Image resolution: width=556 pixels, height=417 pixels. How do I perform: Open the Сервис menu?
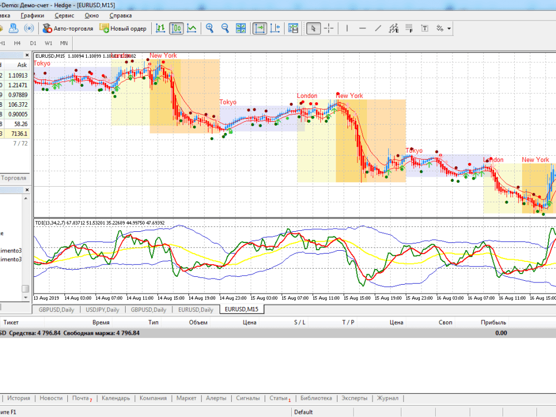pyautogui.click(x=64, y=16)
